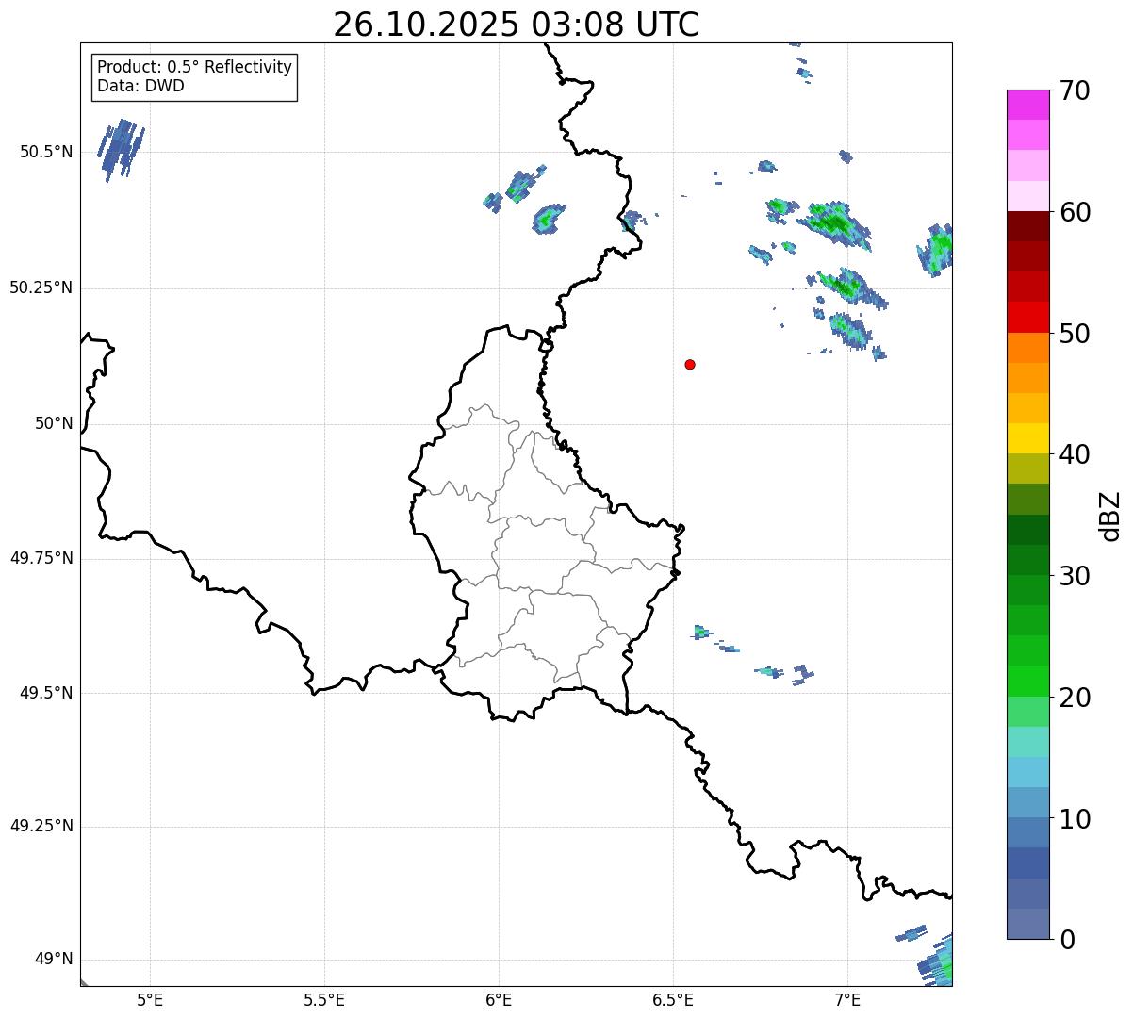This screenshot has height=1019, width=1133.
Task: Click the title text 26.10.2025 03:08 UTC
Action: [517, 25]
